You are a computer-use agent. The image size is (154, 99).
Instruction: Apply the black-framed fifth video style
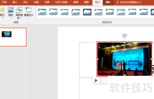87,12
